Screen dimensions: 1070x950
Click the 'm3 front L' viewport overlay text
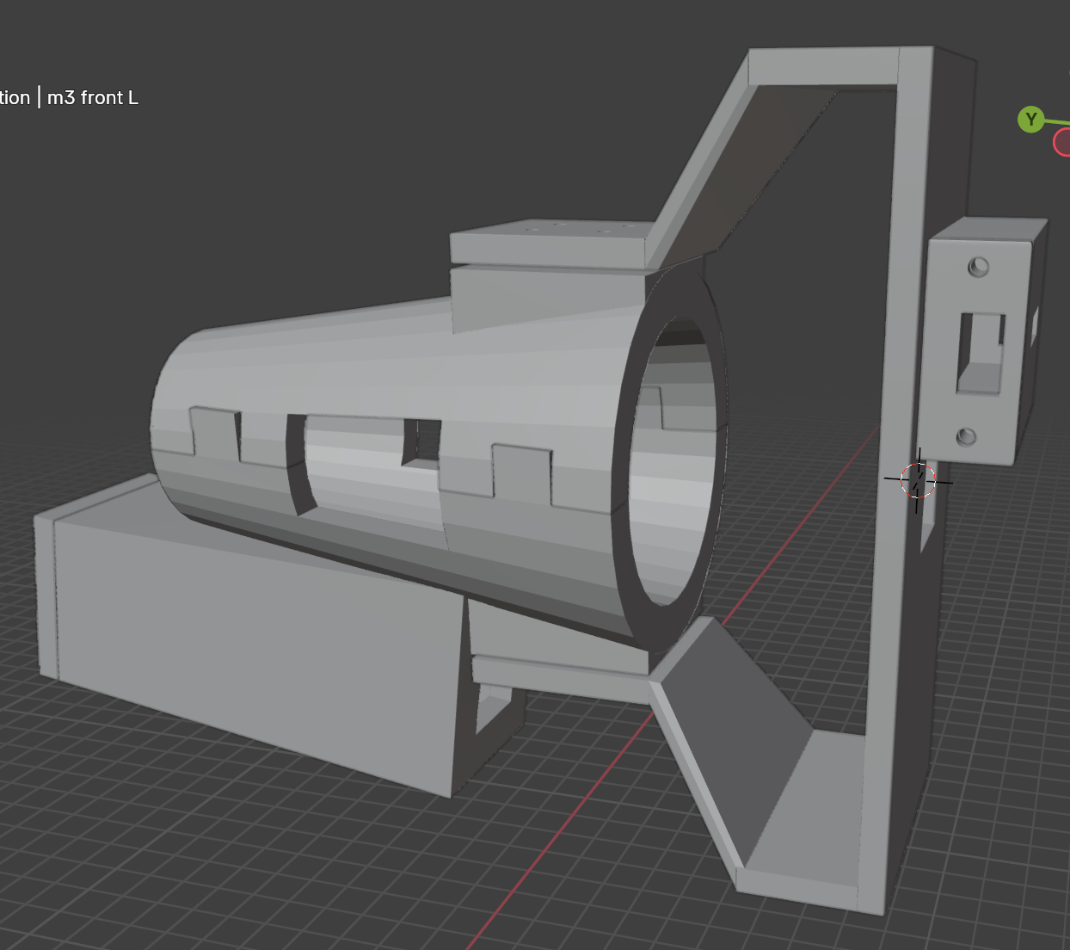(x=92, y=98)
